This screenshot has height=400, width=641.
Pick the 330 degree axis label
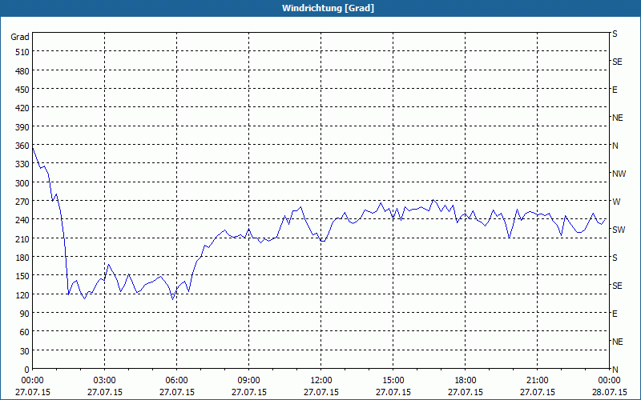22,164
